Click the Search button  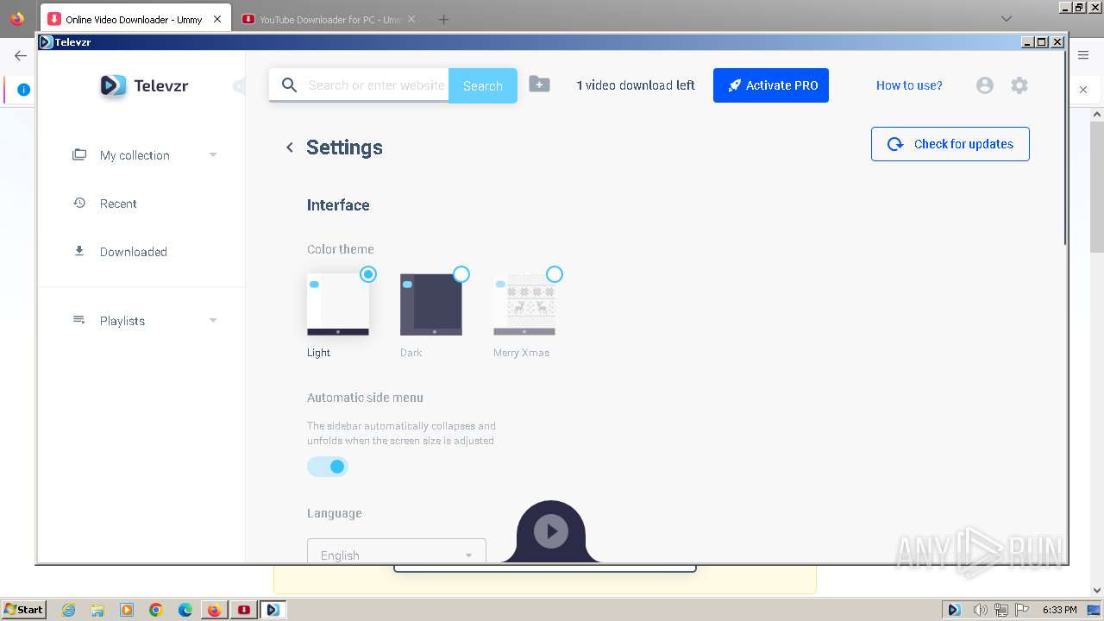pos(483,85)
